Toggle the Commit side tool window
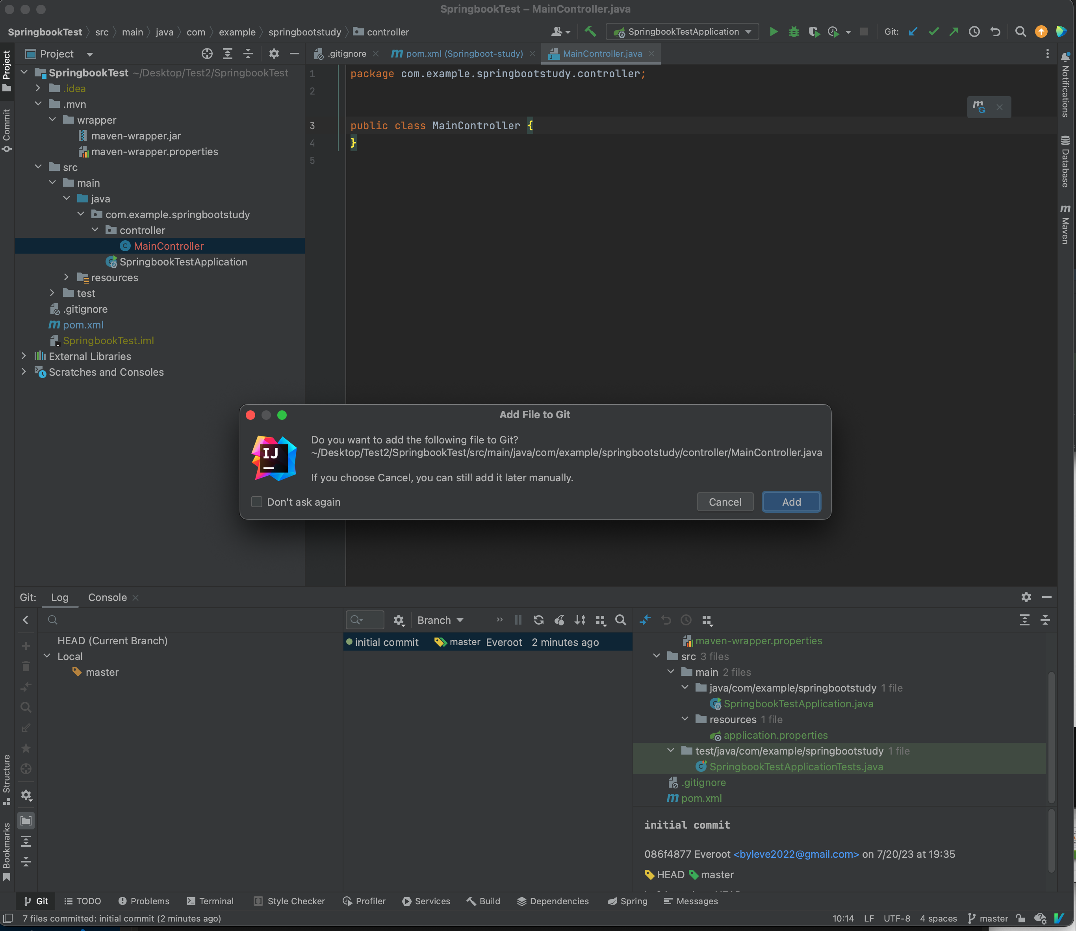This screenshot has height=931, width=1076. pos(7,130)
